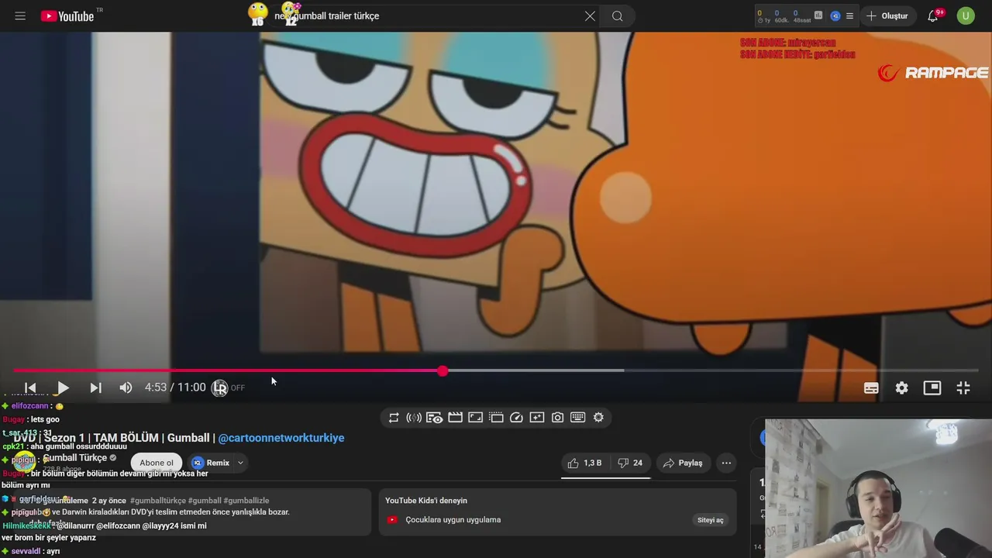Click the 4:53 / 11:00 time display
This screenshot has height=558, width=992.
[175, 387]
